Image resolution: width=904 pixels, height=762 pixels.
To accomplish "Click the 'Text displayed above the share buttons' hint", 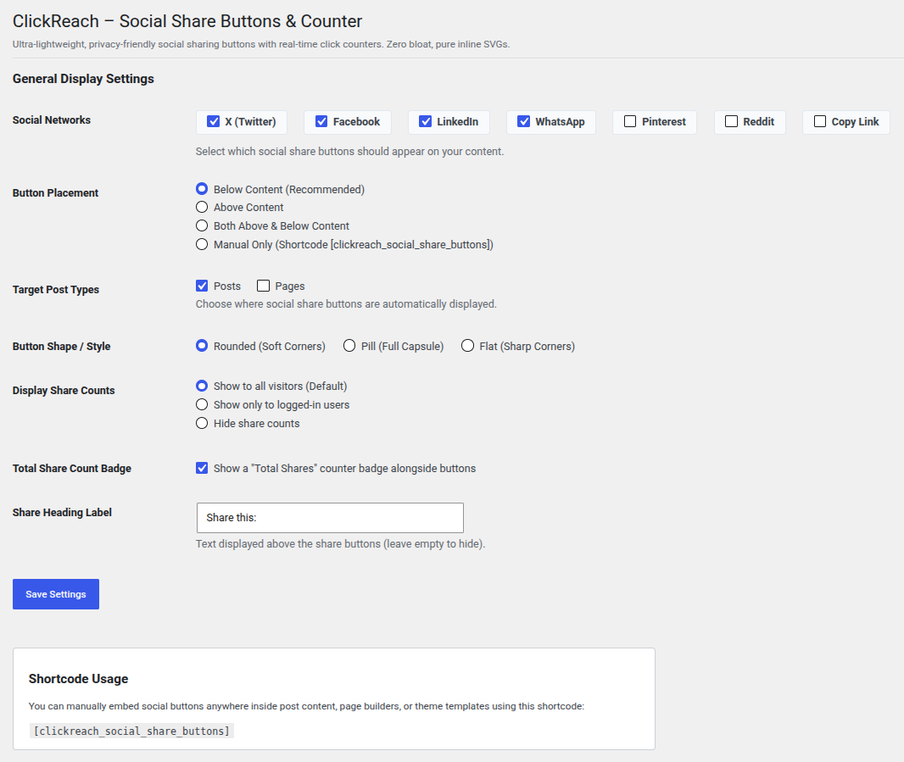I will point(340,543).
